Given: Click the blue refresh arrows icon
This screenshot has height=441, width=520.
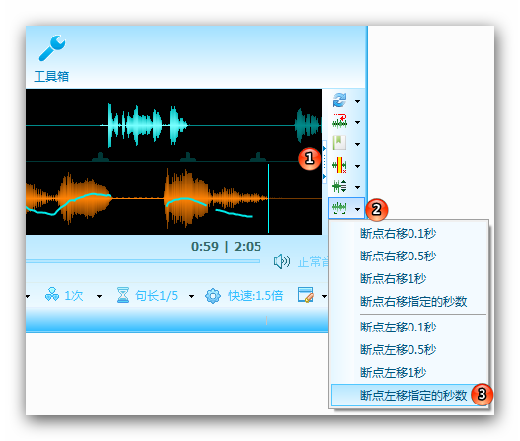Looking at the screenshot, I should (x=339, y=100).
